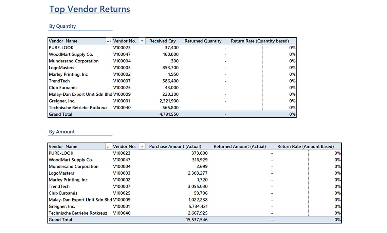Select WoodMart Supply Co. in By Quantity table

pos(71,55)
